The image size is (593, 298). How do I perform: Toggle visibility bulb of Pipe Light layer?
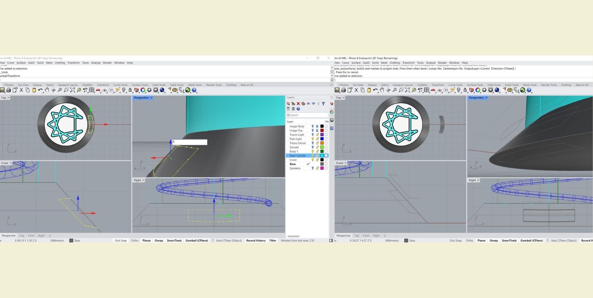[x=312, y=139]
